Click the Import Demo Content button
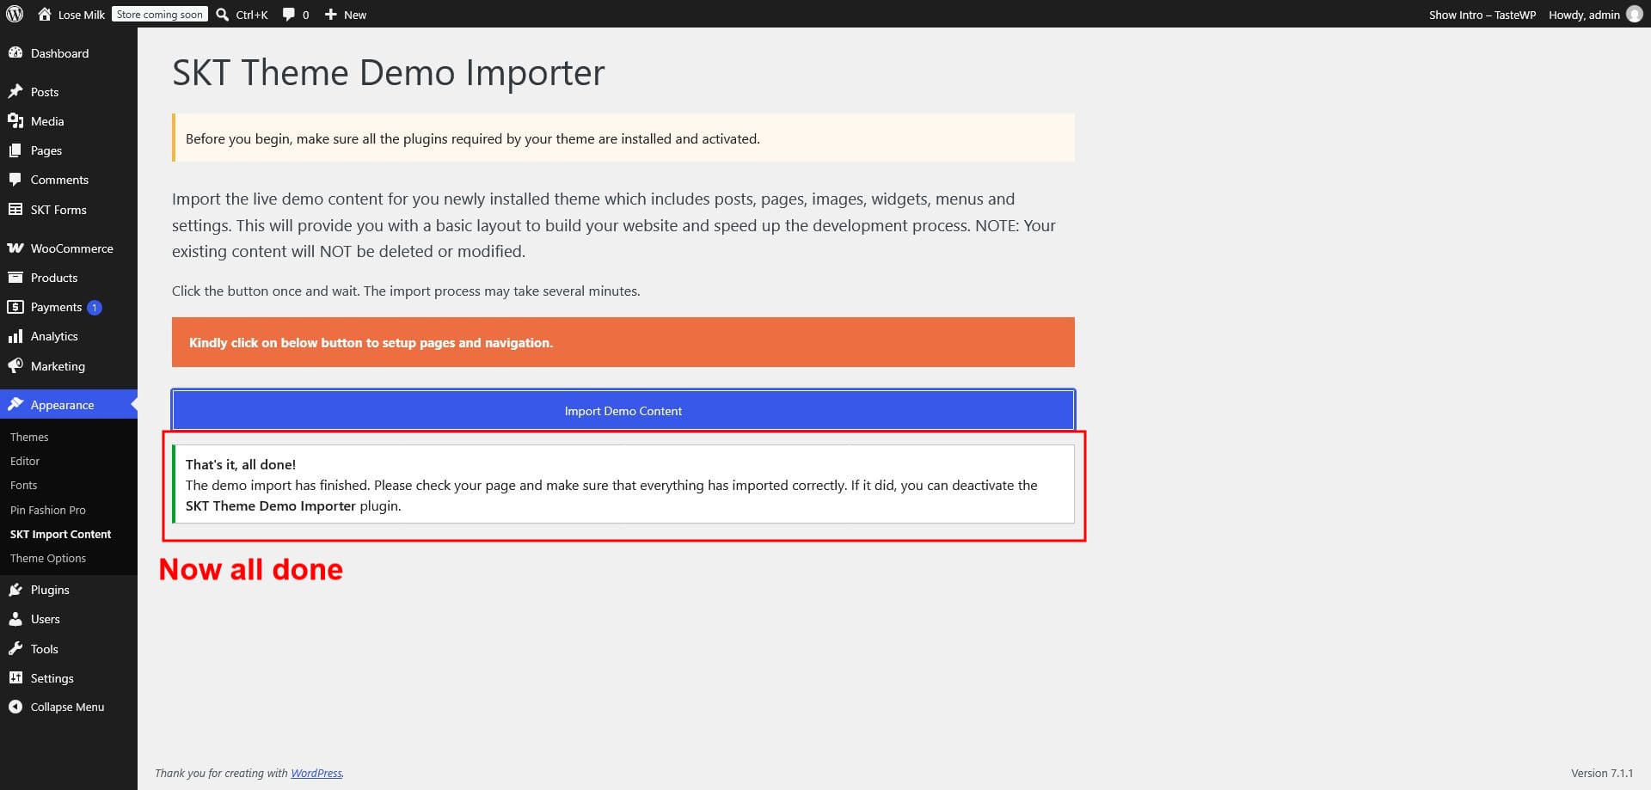The width and height of the screenshot is (1651, 790). pos(623,410)
